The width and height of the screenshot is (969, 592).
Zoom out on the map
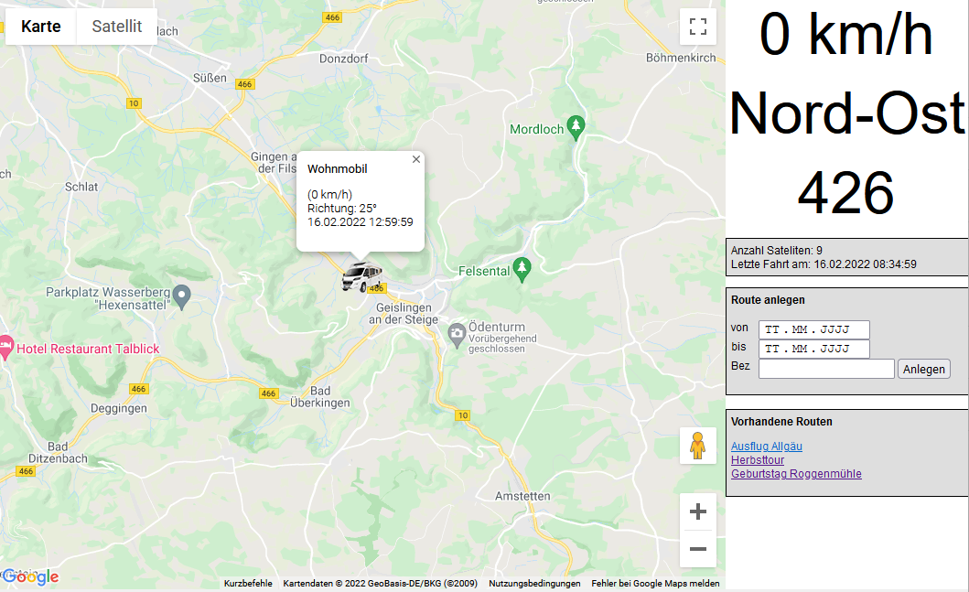point(698,549)
